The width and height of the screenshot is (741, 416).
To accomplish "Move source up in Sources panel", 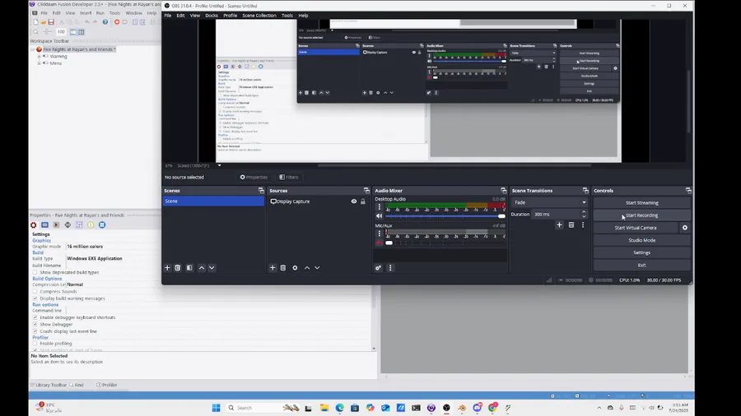I will coord(307,268).
